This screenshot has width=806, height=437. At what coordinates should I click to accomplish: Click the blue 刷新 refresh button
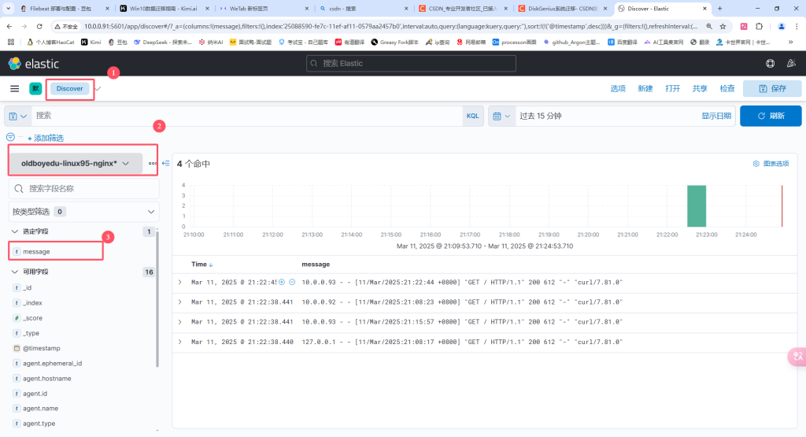771,116
